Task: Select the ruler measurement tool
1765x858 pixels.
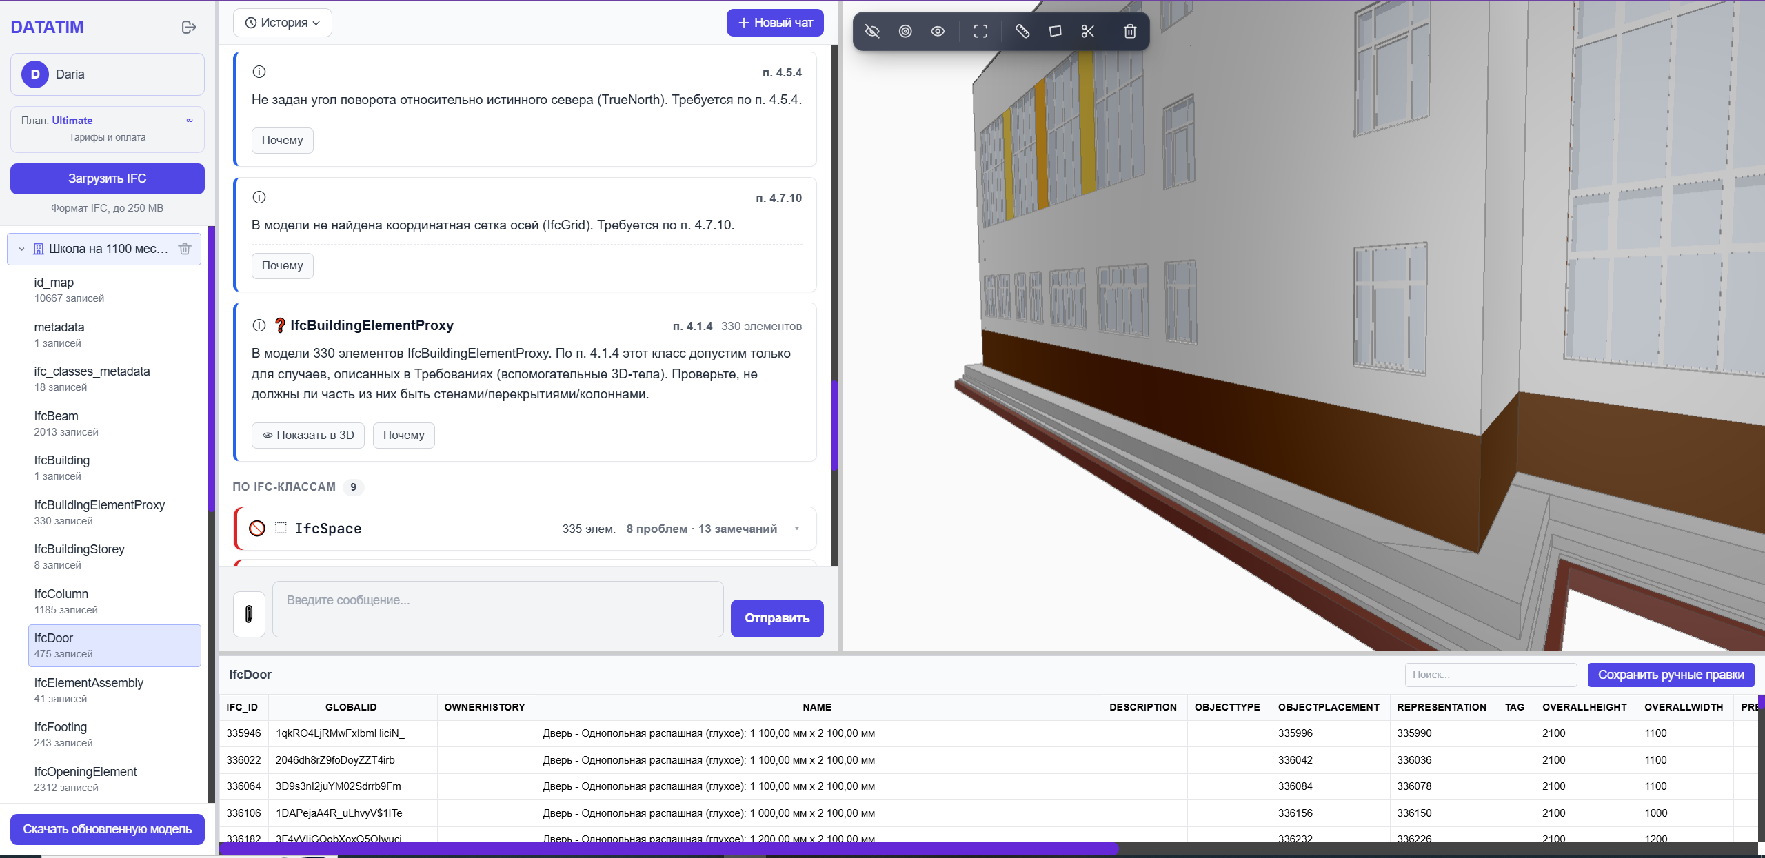Action: [1022, 31]
